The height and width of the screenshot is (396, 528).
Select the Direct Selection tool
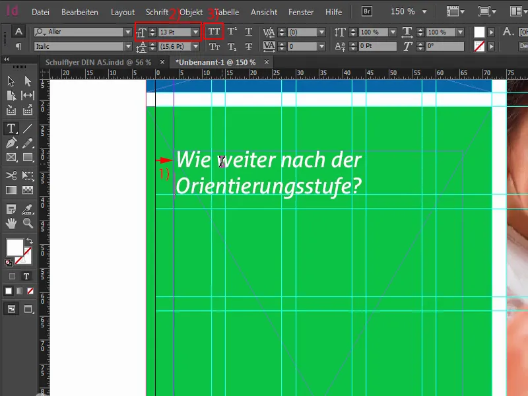28,81
